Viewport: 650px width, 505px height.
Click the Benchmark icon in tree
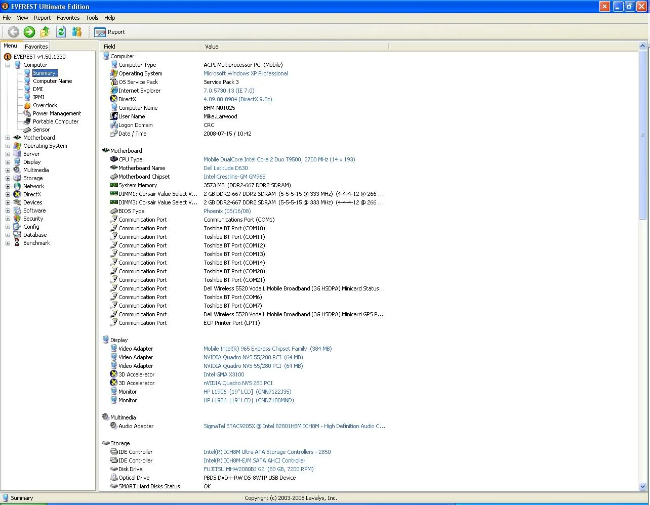(x=17, y=243)
